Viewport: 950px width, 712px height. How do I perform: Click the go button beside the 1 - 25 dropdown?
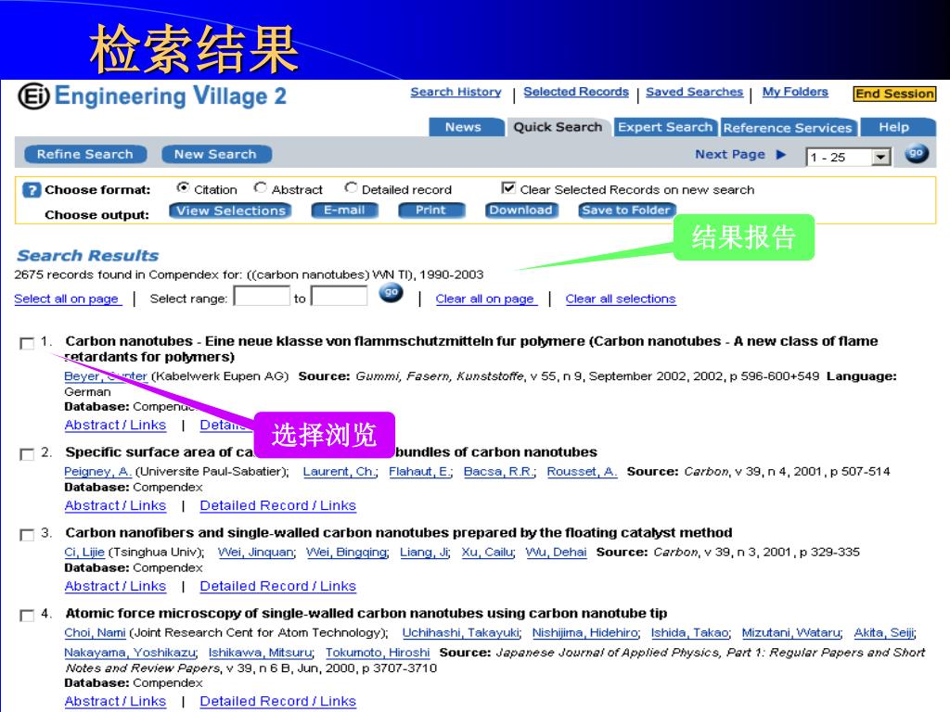point(917,154)
